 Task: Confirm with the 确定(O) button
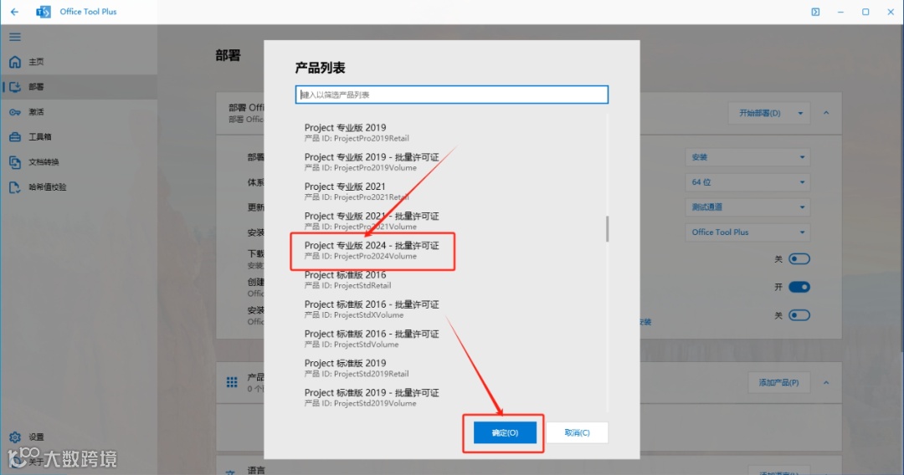coord(505,433)
